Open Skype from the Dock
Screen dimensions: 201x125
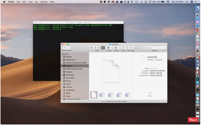[198, 83]
